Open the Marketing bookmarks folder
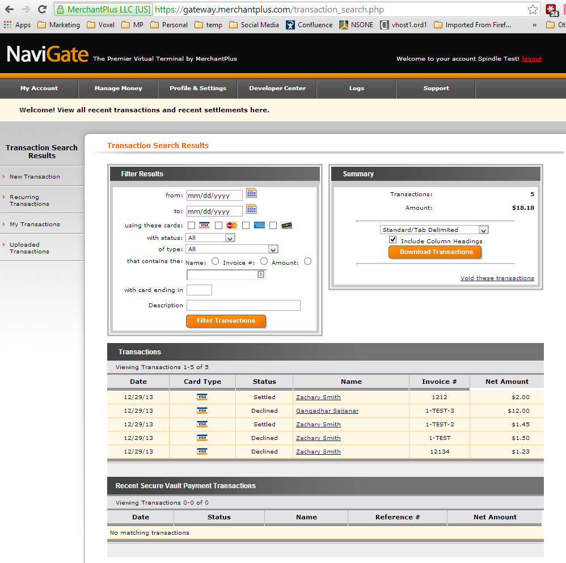This screenshot has width=566, height=563. point(59,25)
